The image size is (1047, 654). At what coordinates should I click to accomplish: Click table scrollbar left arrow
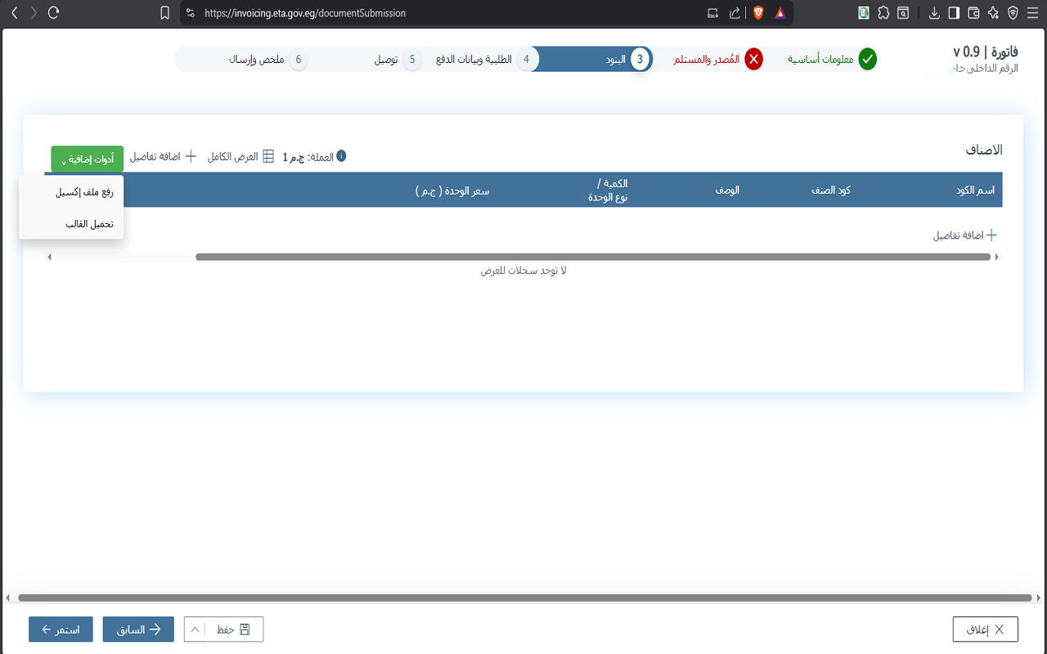(49, 257)
